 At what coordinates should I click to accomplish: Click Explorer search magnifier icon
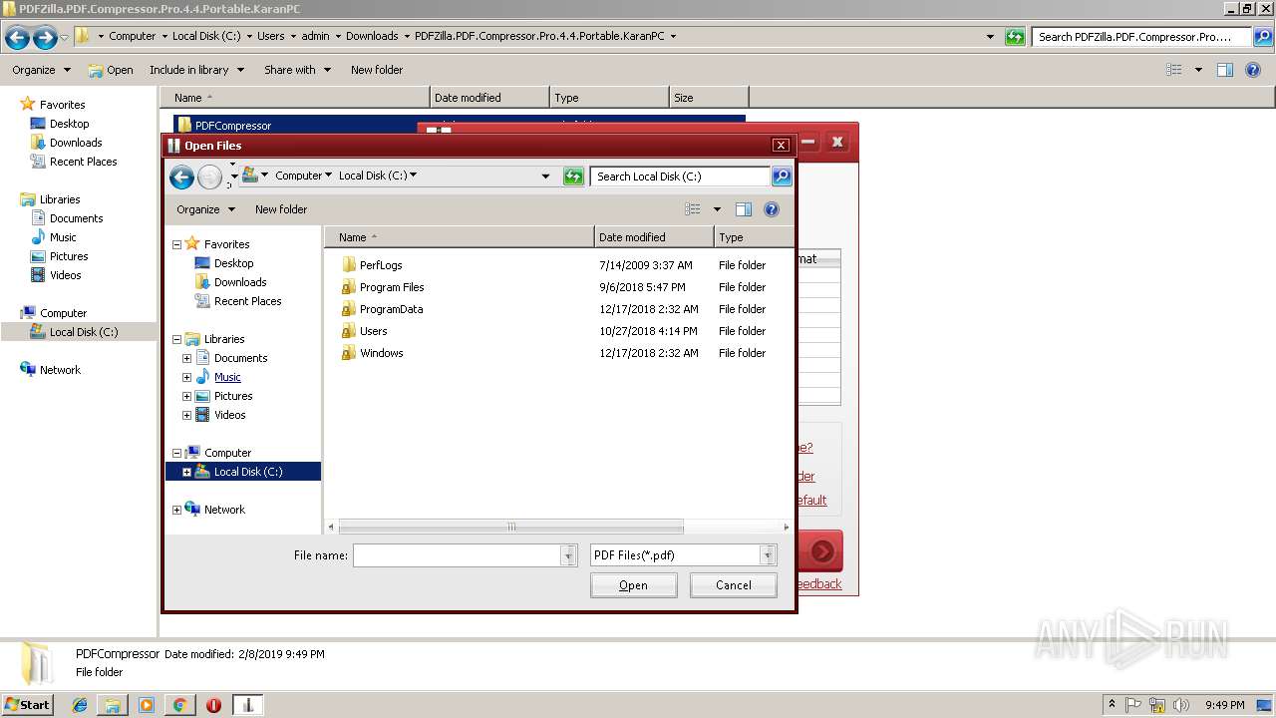1262,37
